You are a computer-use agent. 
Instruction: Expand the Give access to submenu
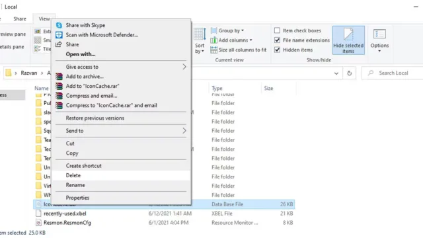[x=184, y=67]
